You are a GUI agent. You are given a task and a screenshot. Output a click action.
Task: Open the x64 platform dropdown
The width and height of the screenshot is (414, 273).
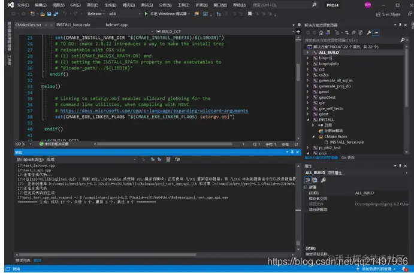[x=125, y=14]
